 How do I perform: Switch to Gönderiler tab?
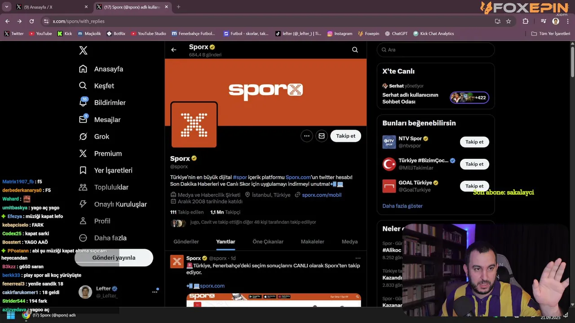[x=186, y=241]
